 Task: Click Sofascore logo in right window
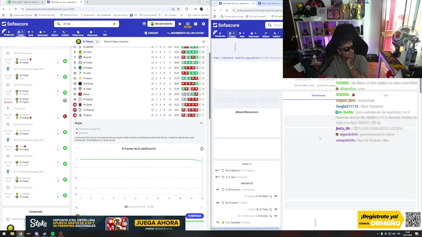click(x=226, y=25)
